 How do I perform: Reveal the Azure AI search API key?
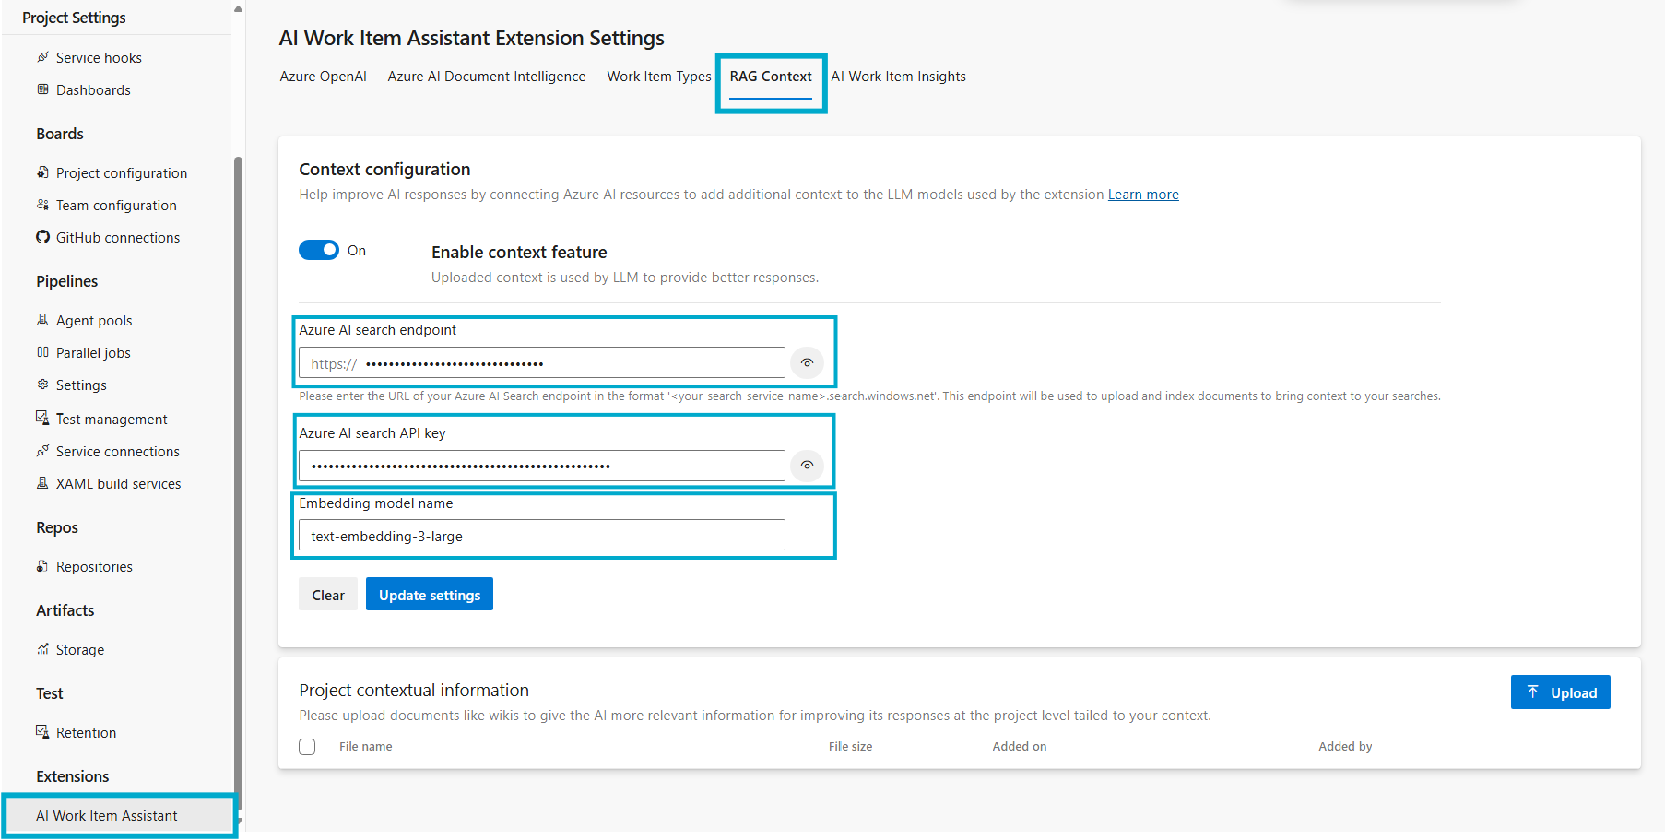click(807, 466)
